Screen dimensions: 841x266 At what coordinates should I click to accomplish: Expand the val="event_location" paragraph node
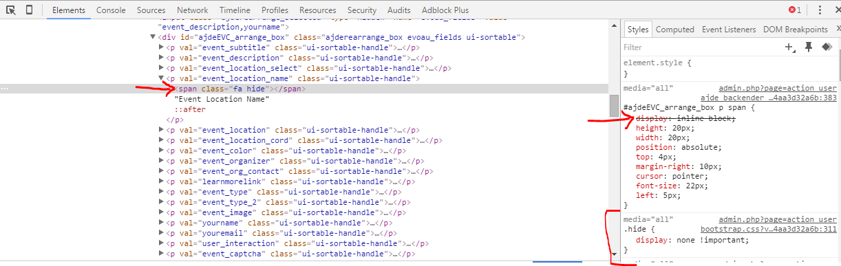click(x=162, y=130)
